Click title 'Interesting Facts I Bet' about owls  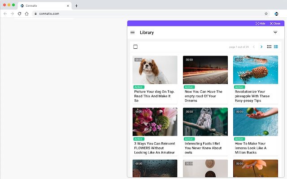(x=203, y=148)
